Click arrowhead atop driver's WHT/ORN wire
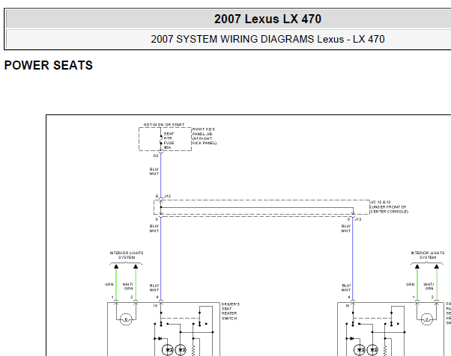Viewport: 451px width, 356px height. 136,266
